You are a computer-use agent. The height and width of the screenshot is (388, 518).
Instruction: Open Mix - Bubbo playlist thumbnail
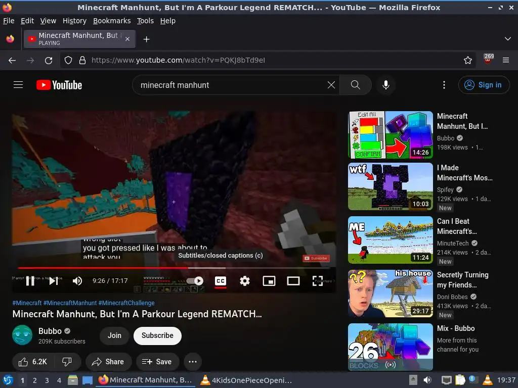click(x=391, y=347)
